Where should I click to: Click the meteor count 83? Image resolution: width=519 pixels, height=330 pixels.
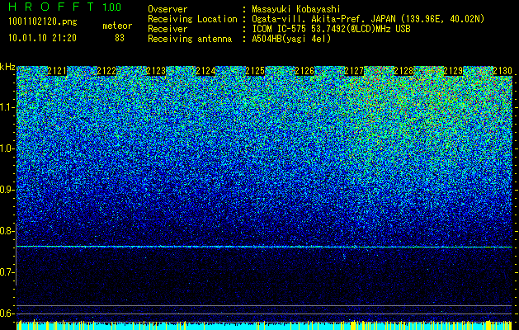120,38
